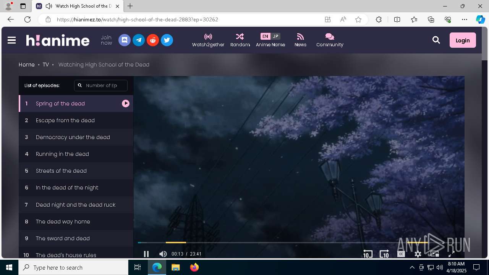Go to Home breadcrumb

click(27, 65)
